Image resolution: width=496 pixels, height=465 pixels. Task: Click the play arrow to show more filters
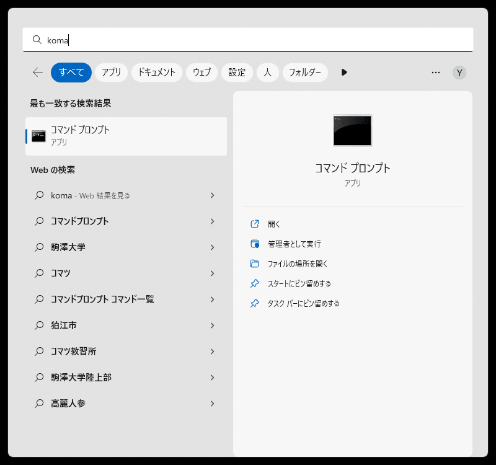[344, 73]
